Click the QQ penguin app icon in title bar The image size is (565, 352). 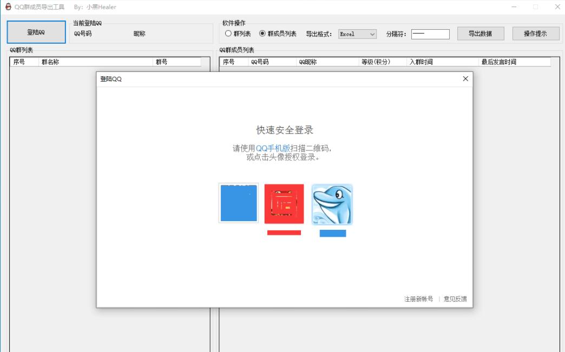8,7
